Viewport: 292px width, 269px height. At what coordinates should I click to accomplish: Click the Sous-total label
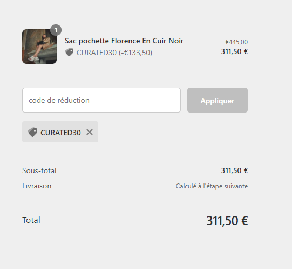pyautogui.click(x=39, y=170)
